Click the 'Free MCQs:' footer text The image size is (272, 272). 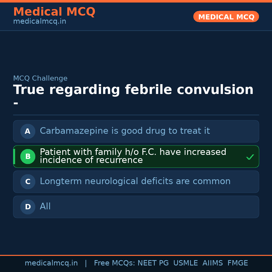click(x=115, y=263)
